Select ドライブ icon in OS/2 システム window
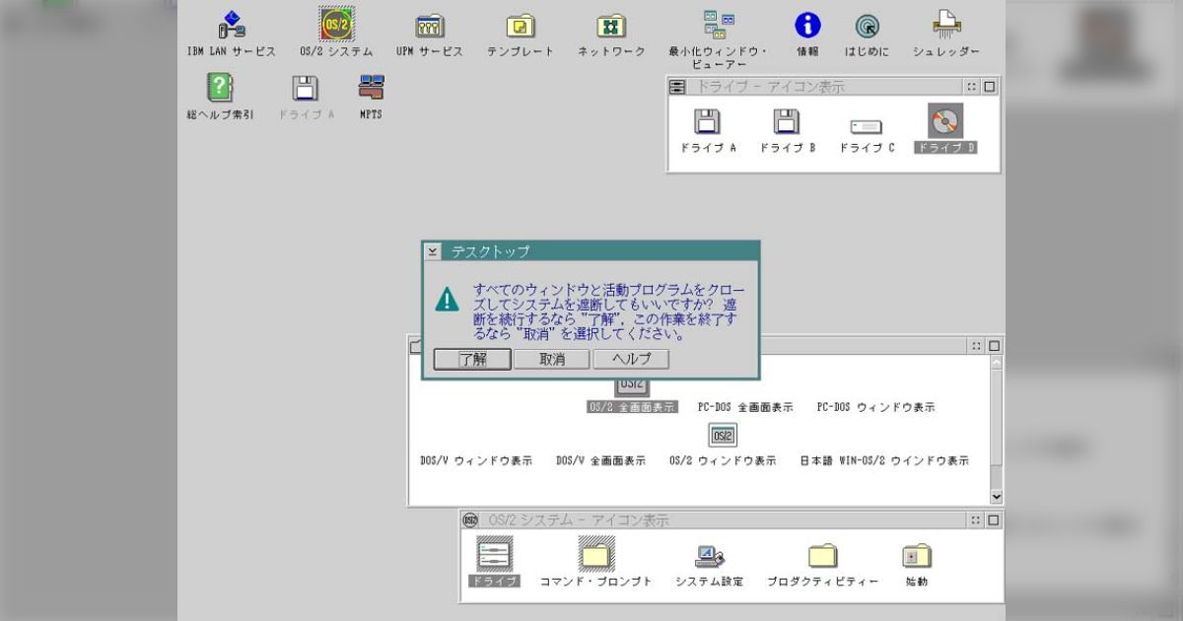This screenshot has height=621, width=1183. (494, 554)
